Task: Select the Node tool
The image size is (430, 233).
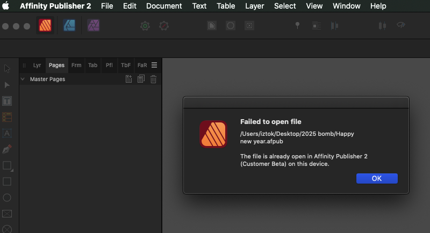Action: tap(7, 85)
